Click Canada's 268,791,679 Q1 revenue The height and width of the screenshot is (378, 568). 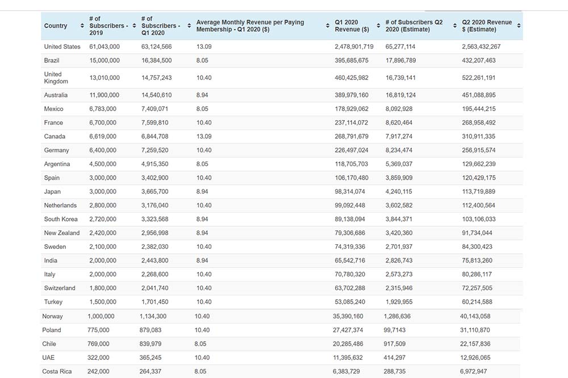352,136
